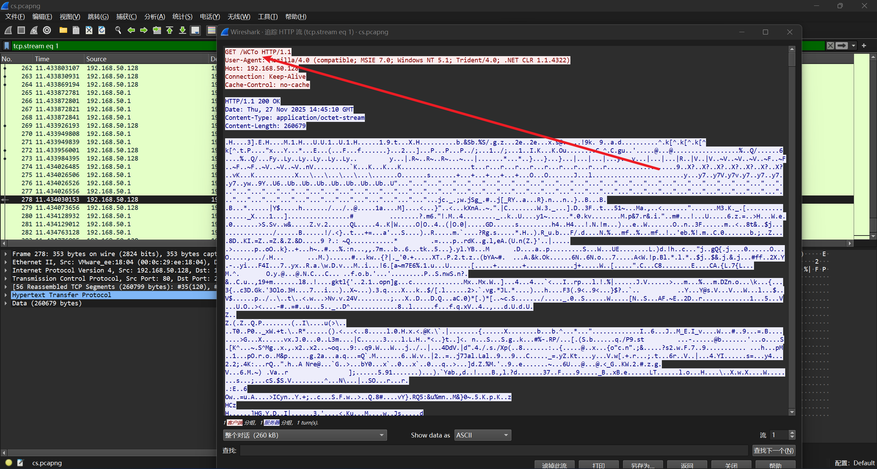Open capture options gear icon
Screen dimensions: 877x469
tap(47, 30)
